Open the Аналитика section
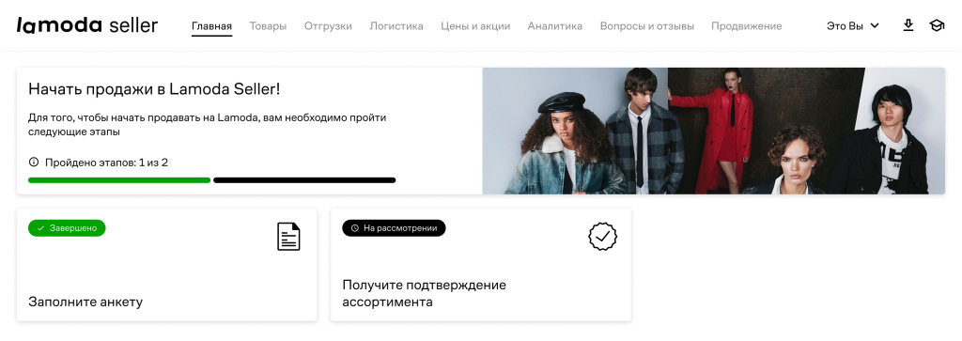Viewport: 962px width, 341px height. click(x=555, y=26)
